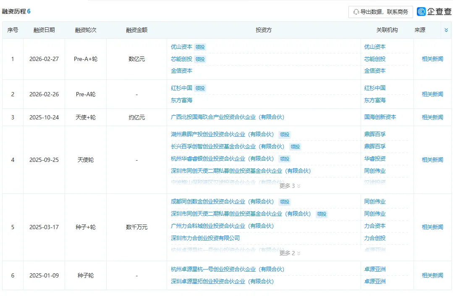
Task: Click the 关联机构 column header
Action: pos(387,30)
